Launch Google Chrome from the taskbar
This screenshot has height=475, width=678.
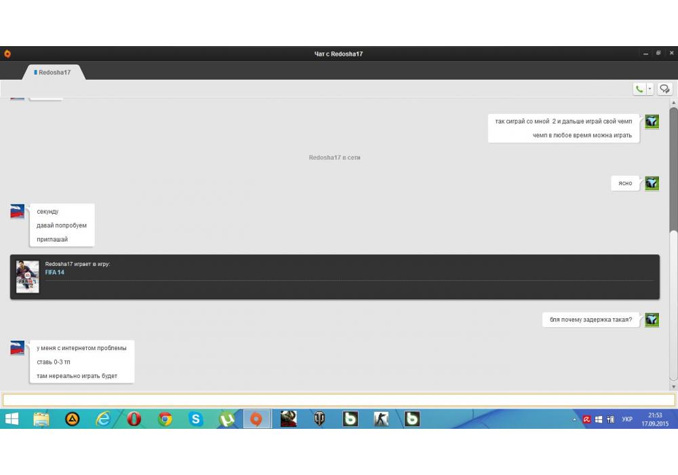[165, 419]
